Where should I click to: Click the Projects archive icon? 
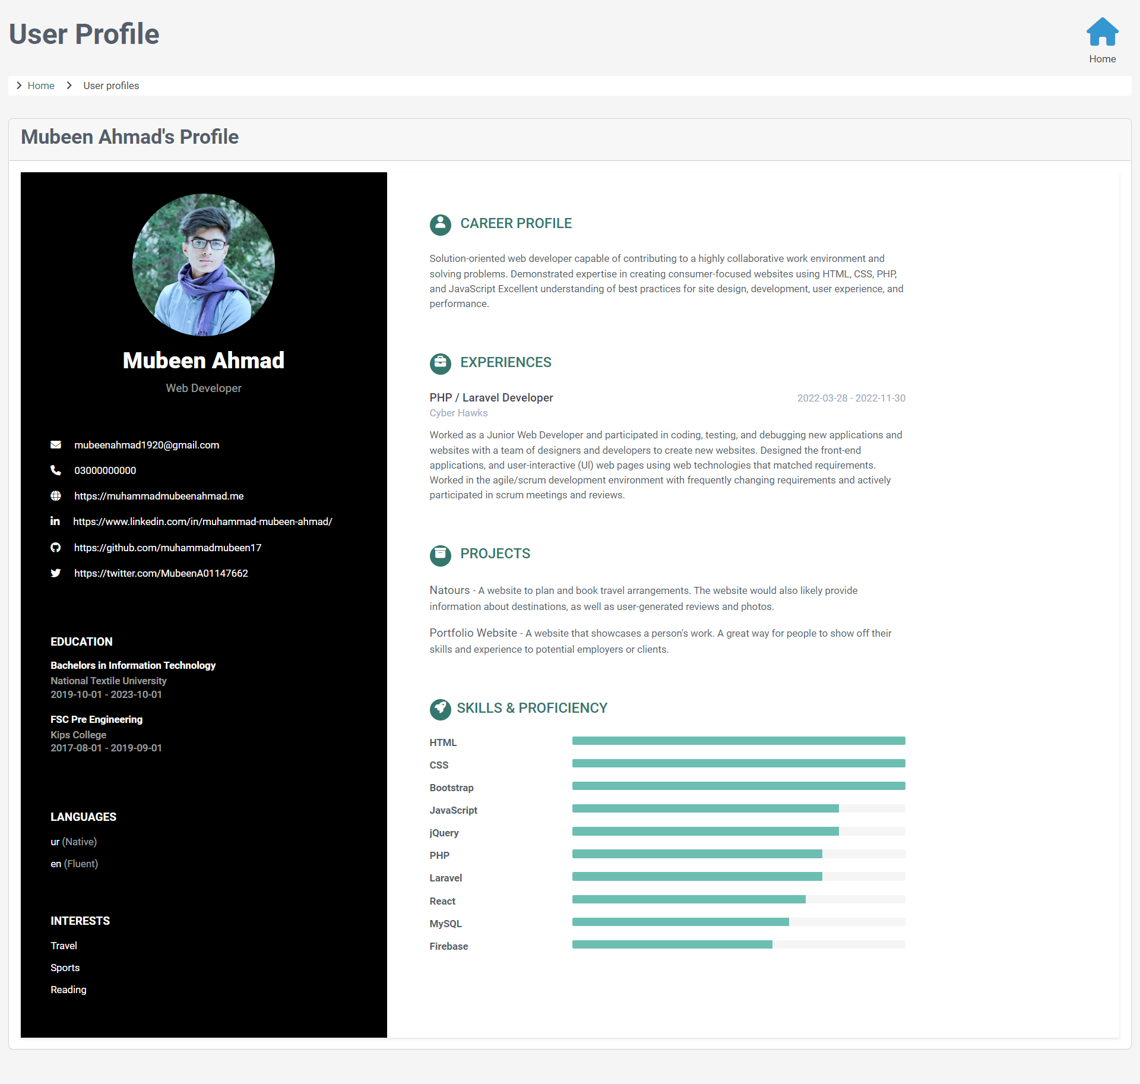pos(440,555)
